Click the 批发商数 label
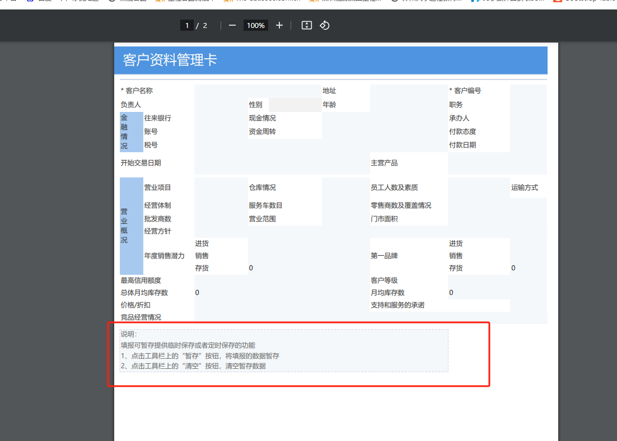The image size is (617, 441). pyautogui.click(x=157, y=219)
